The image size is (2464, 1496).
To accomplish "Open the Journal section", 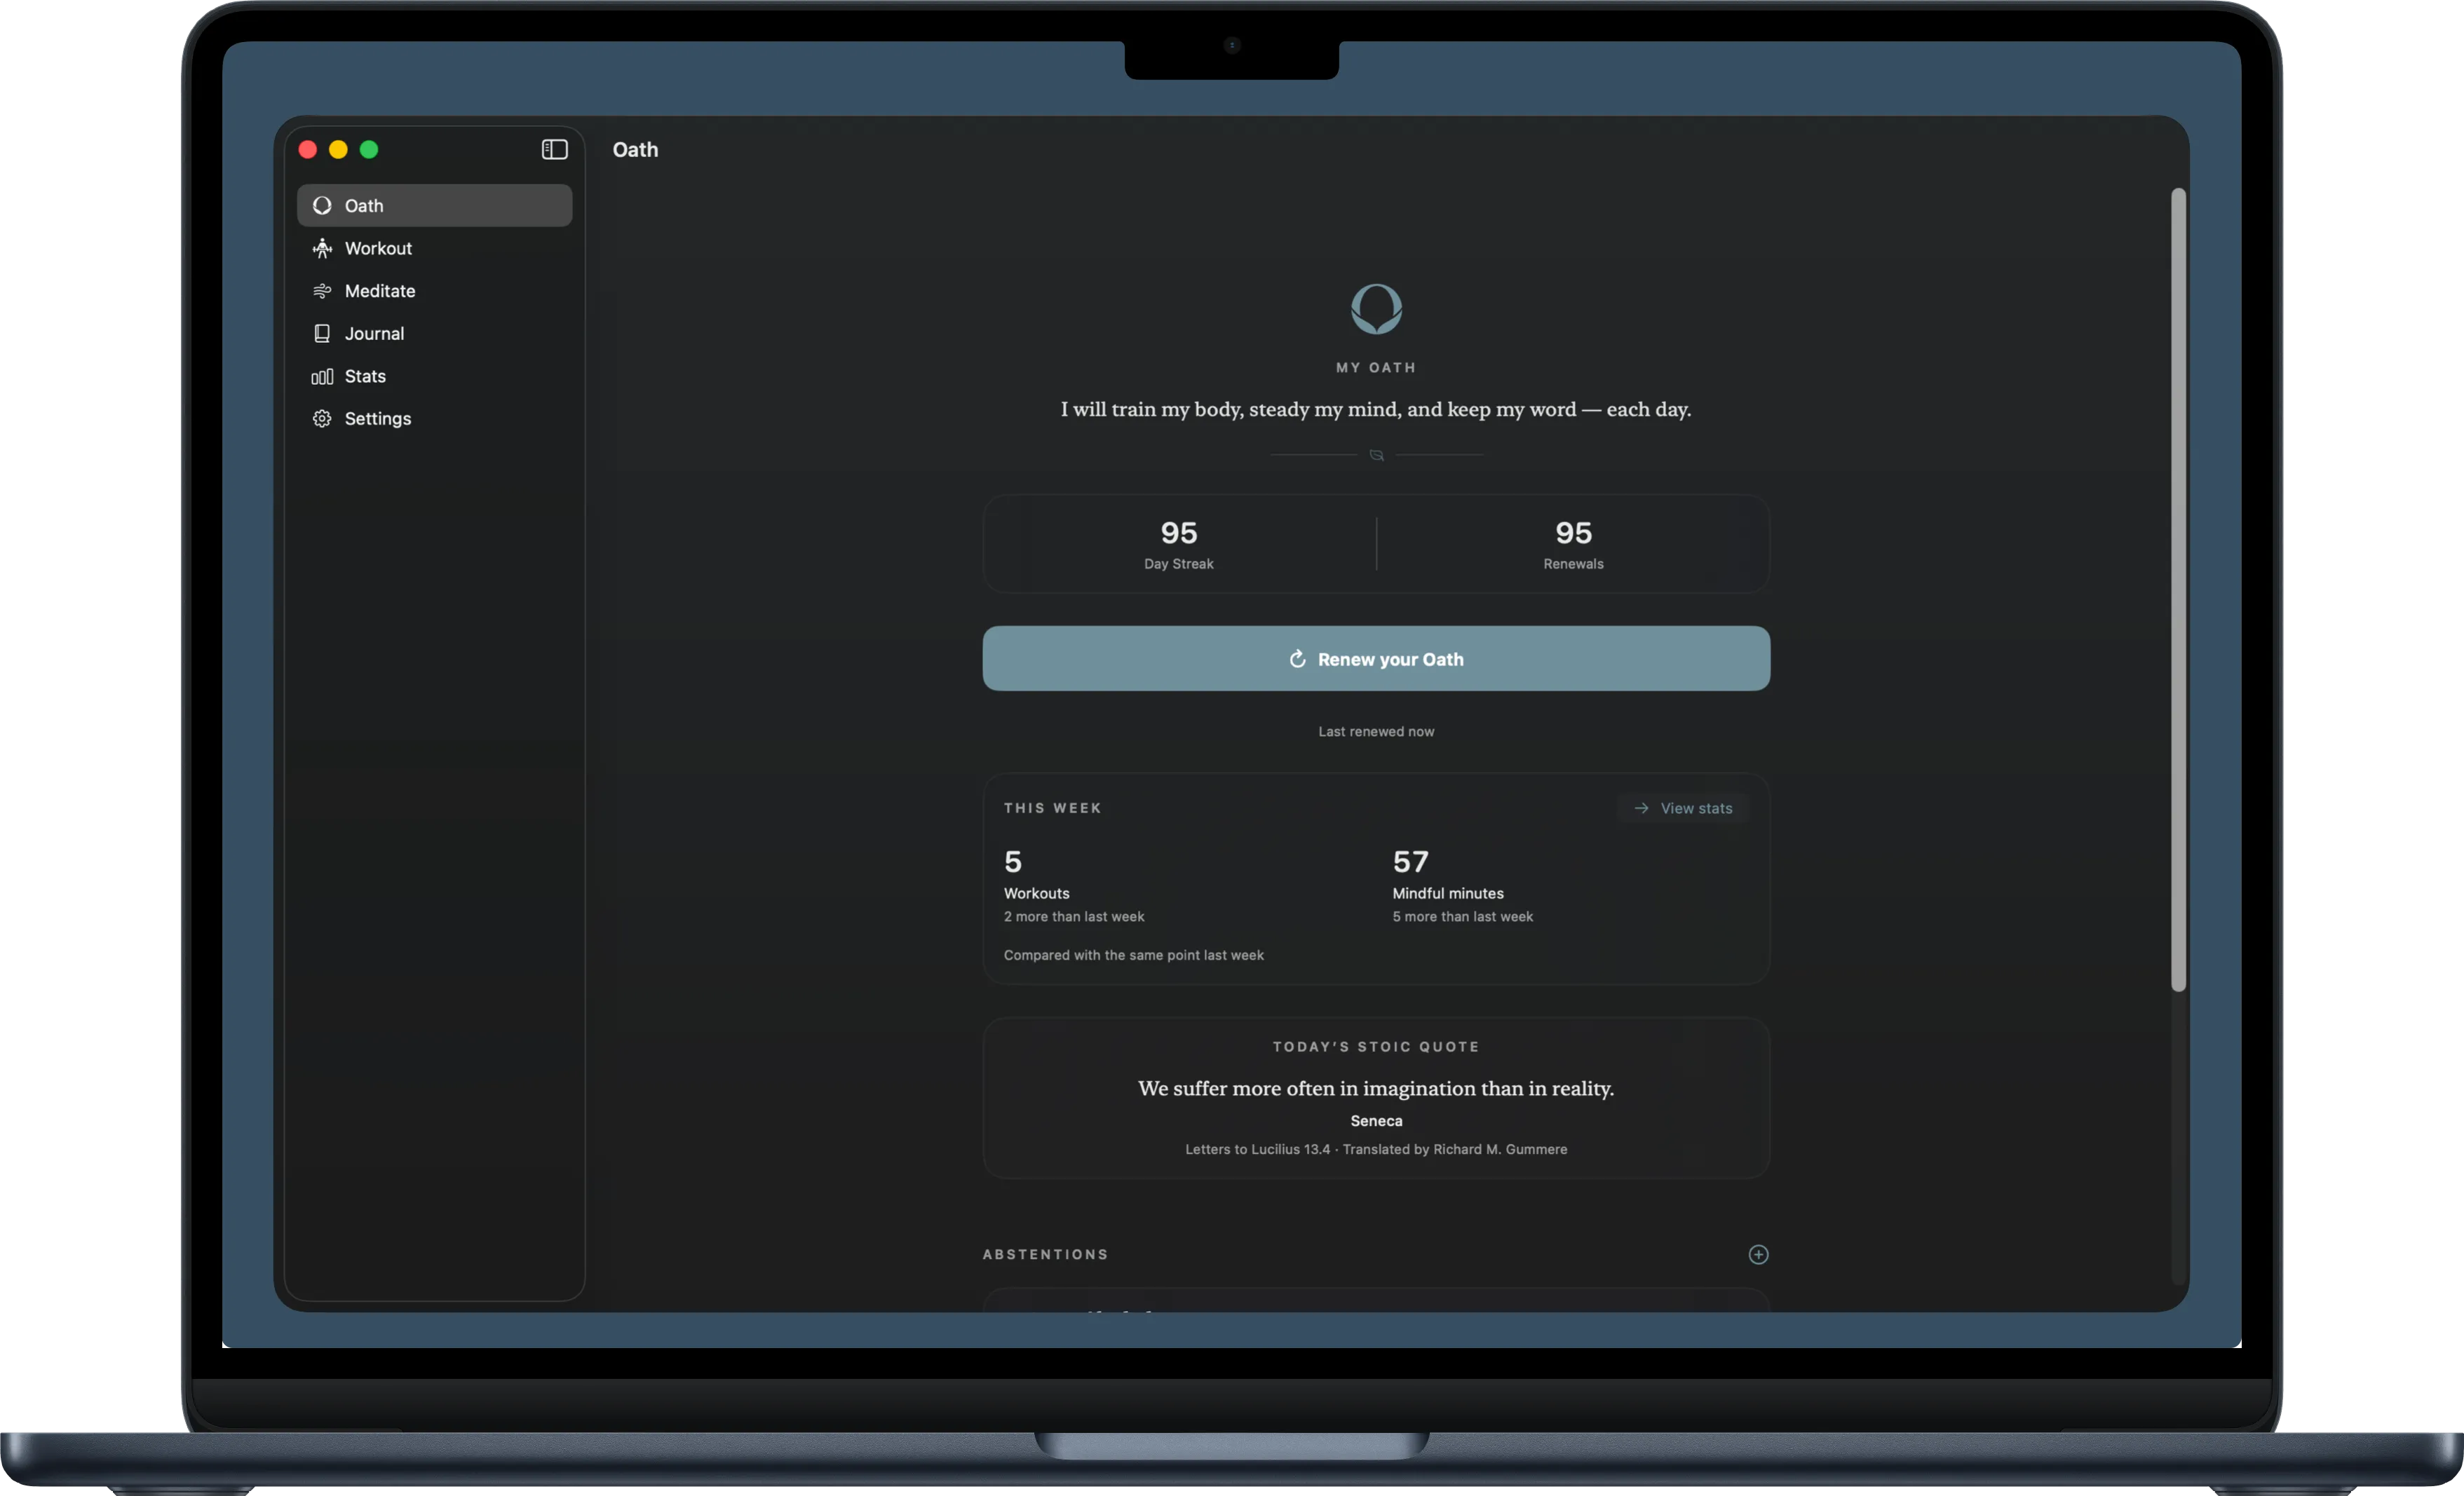I will click(x=434, y=333).
